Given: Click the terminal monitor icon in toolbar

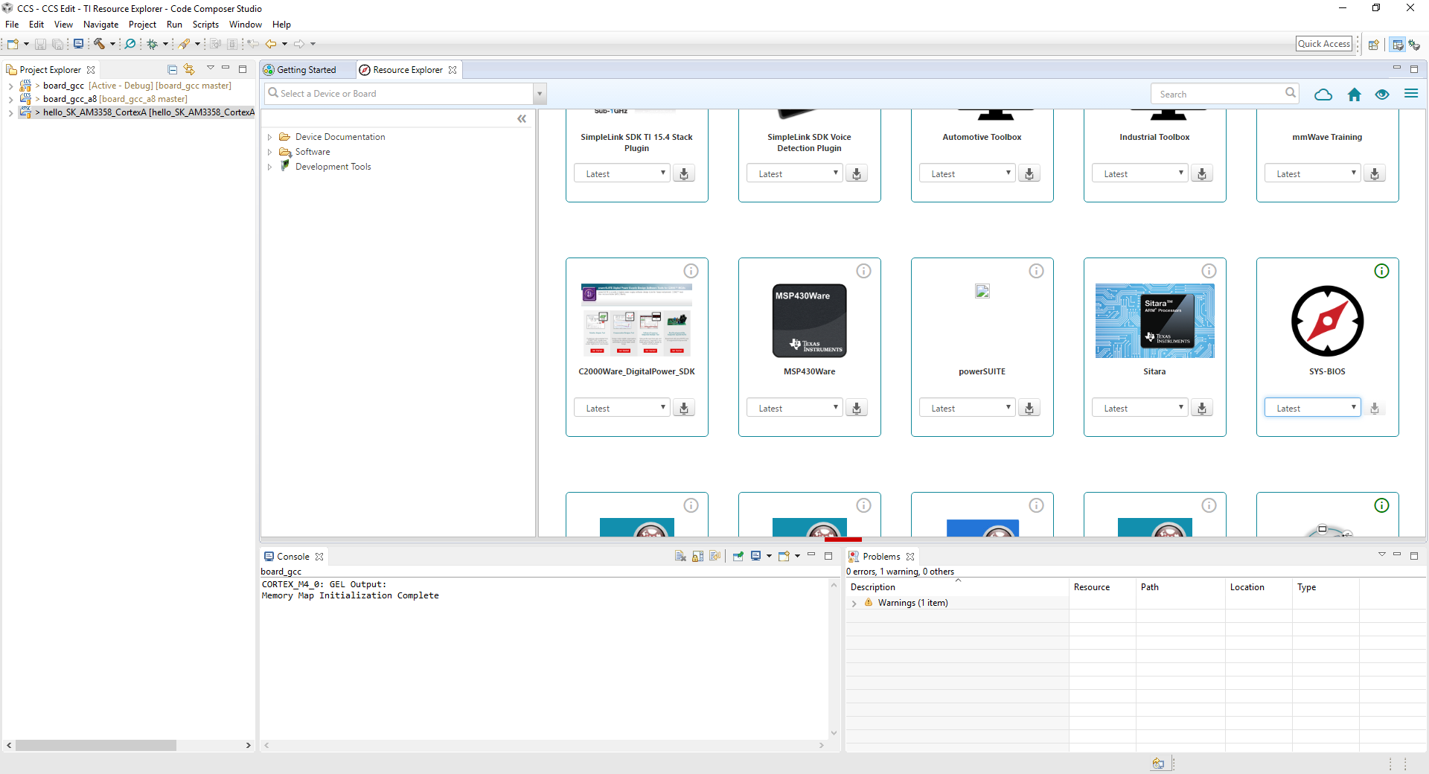Looking at the screenshot, I should (78, 44).
